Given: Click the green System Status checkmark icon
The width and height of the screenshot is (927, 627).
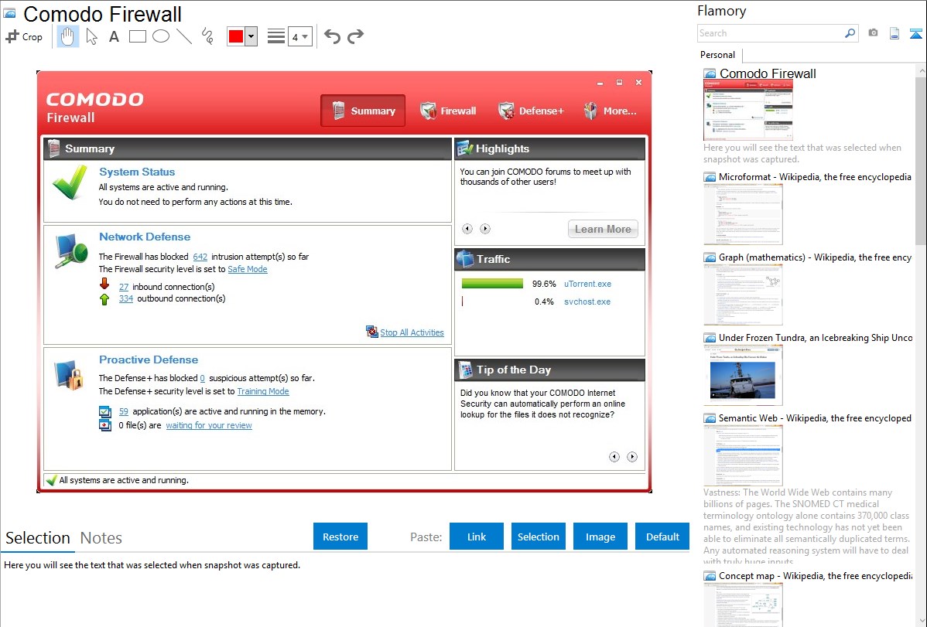Looking at the screenshot, I should [70, 182].
